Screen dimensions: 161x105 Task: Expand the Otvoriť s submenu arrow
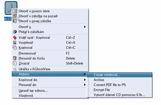click(x=85, y=27)
